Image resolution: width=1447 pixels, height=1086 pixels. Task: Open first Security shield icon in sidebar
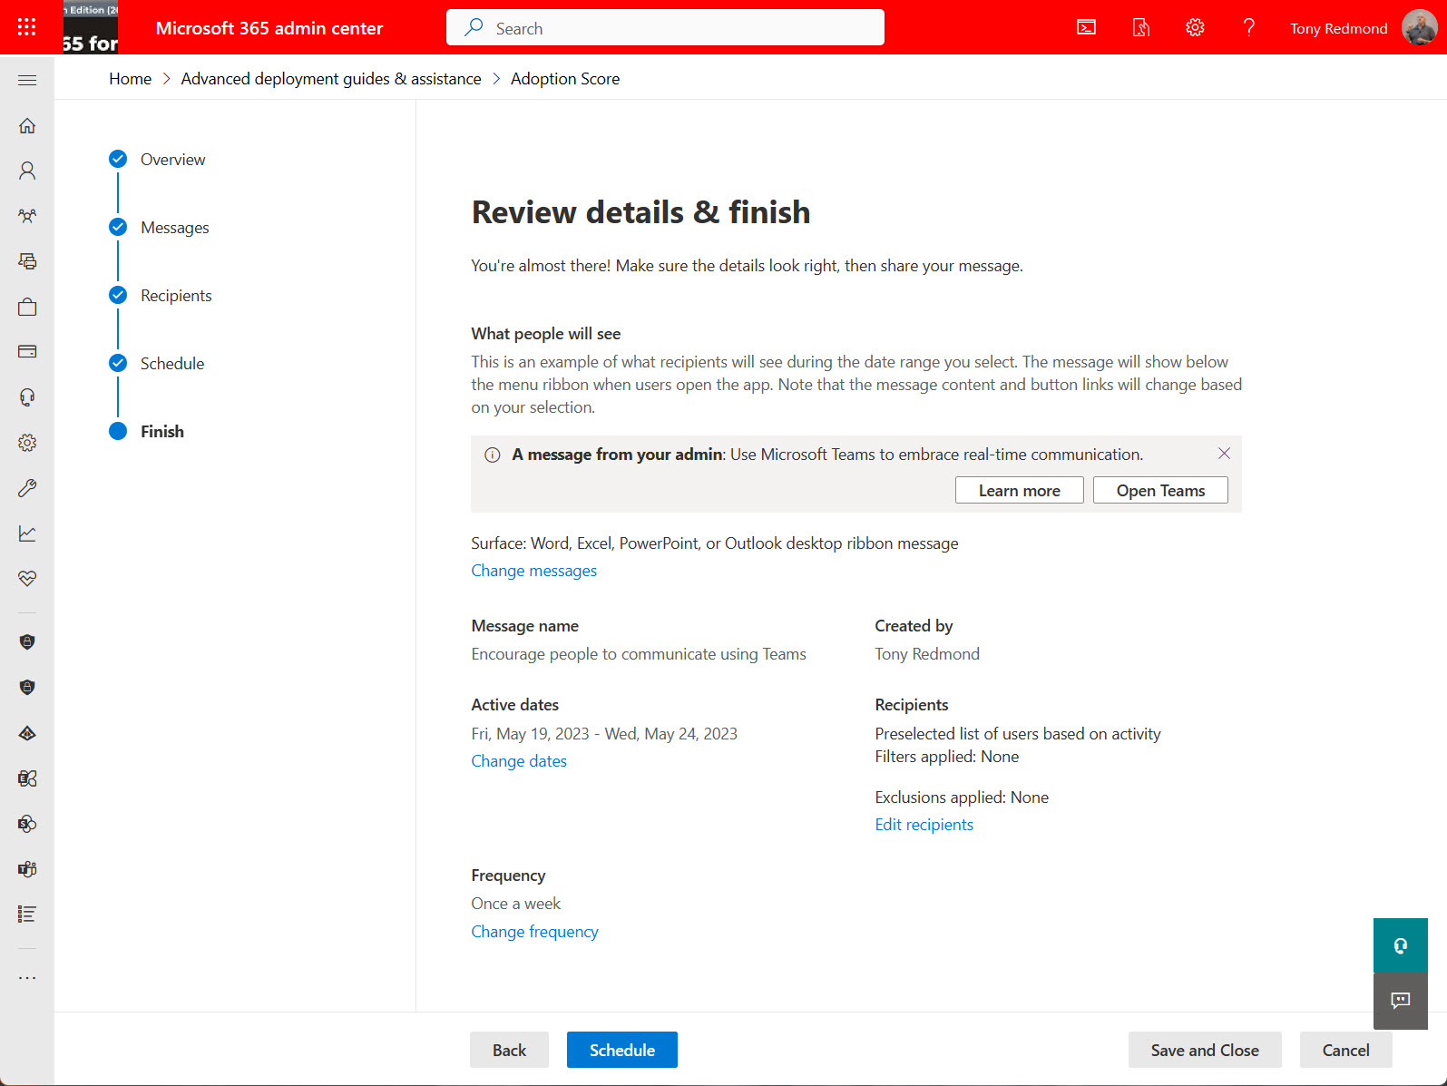click(x=27, y=642)
